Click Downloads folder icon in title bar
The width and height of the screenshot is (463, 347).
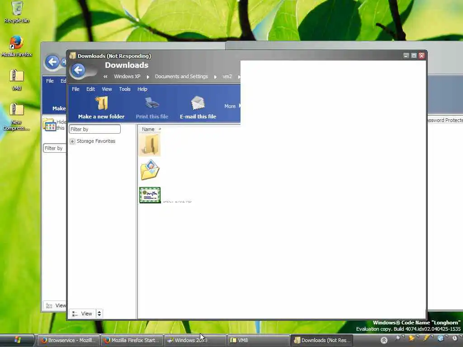click(73, 56)
